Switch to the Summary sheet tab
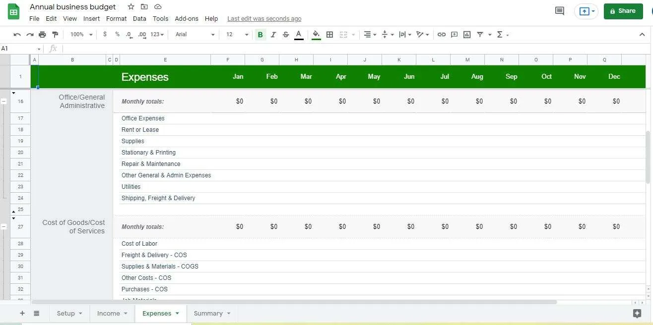This screenshot has width=653, height=325. click(212, 313)
